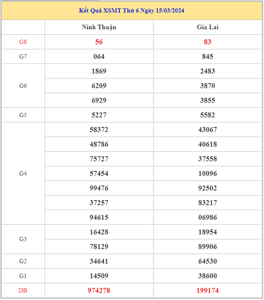Select the G7 result 064
This screenshot has width=264, height=300.
click(99, 56)
